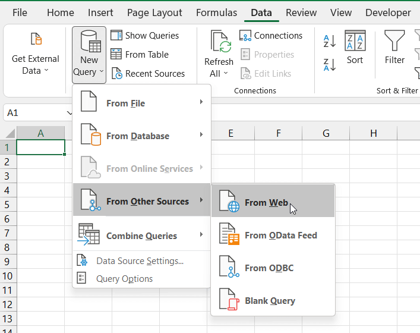Screen dimensions: 420x333
Task: Expand the From Database submenu arrow
Action: [x=201, y=134]
